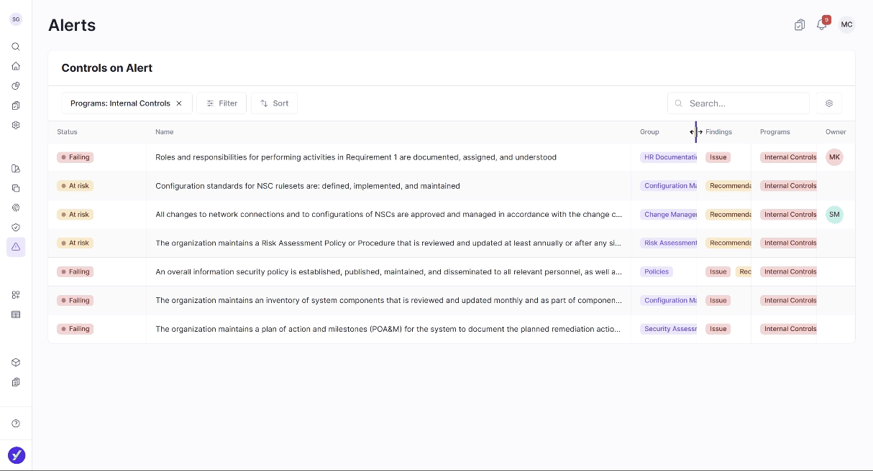Open the help question mark icon
This screenshot has height=471, width=873.
pyautogui.click(x=16, y=424)
